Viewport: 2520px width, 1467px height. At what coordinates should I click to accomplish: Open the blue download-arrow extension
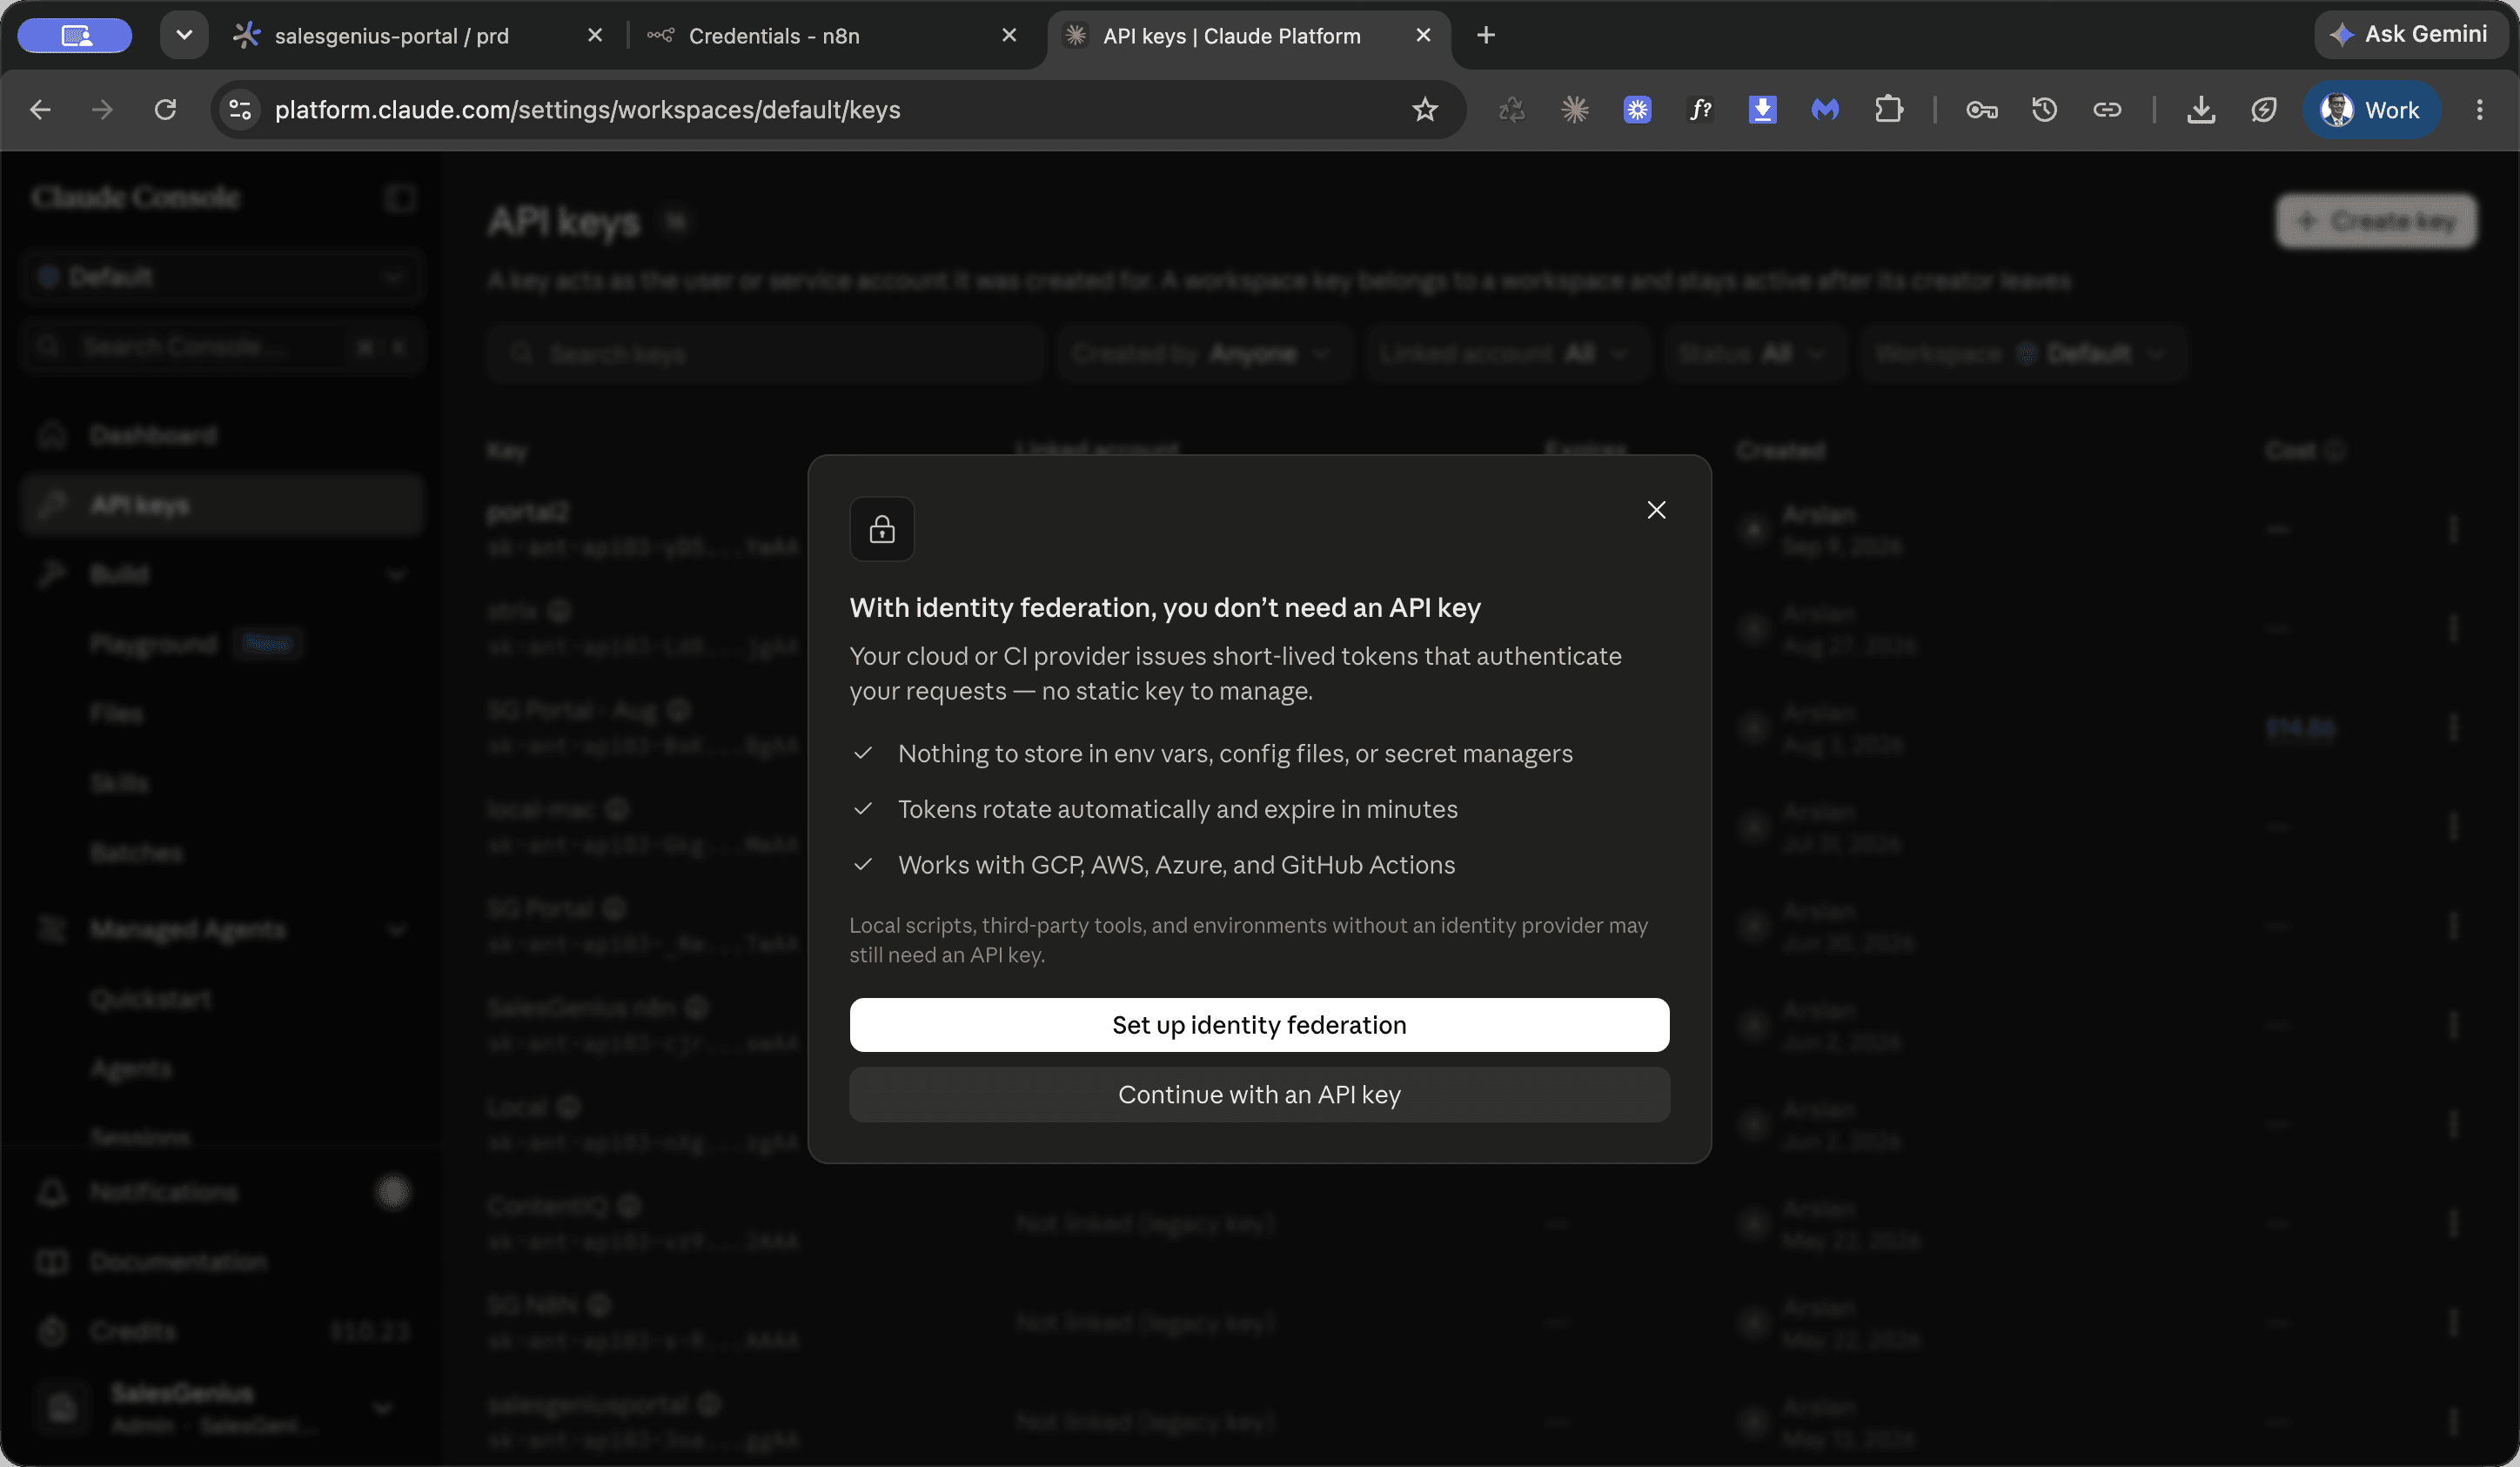point(1762,110)
